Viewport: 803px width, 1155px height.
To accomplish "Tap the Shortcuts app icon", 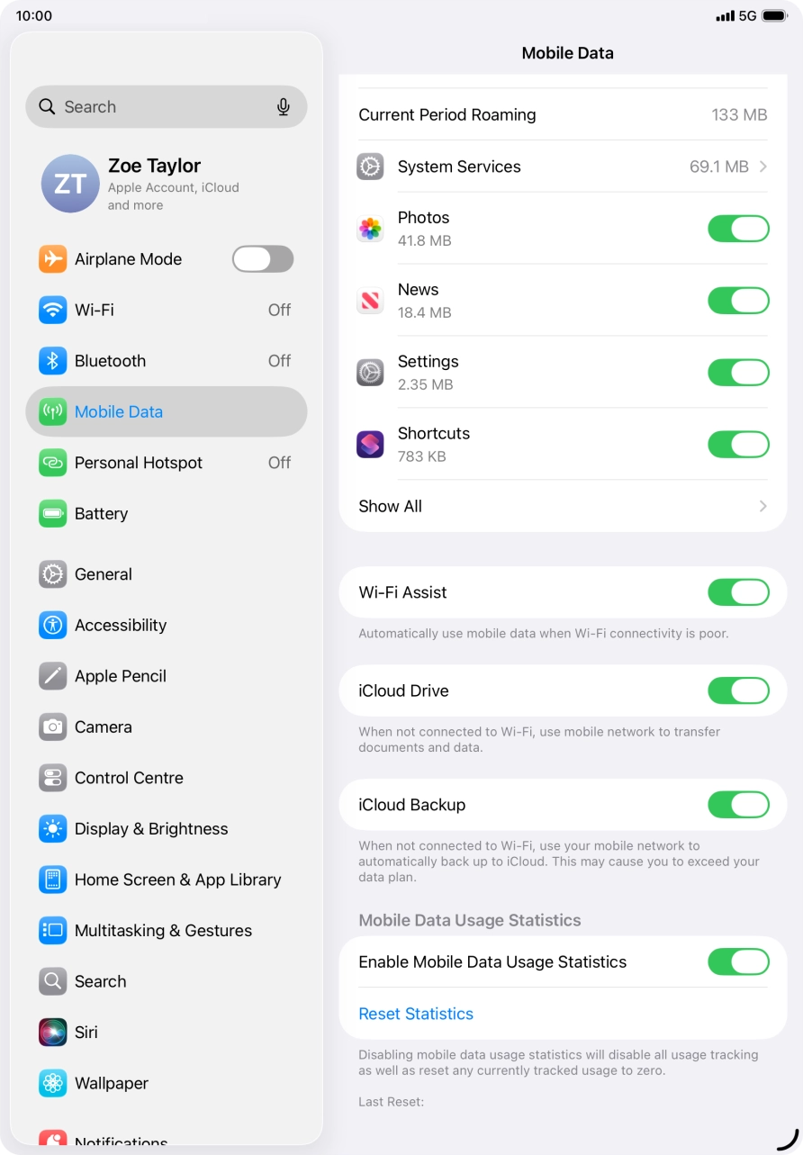I will pyautogui.click(x=370, y=445).
